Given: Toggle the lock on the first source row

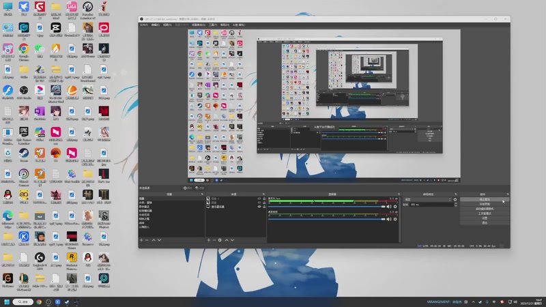Looking at the screenshot, I should (264, 199).
